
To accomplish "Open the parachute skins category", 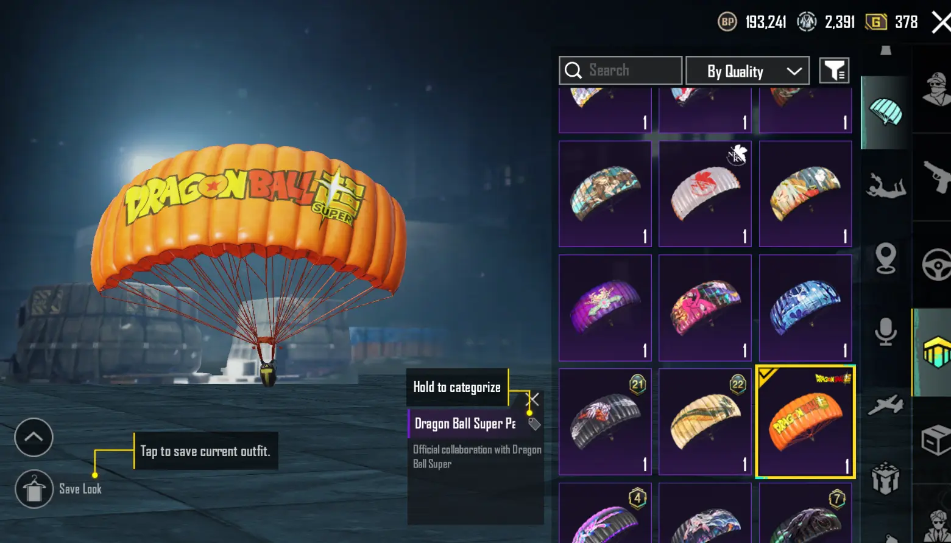I will 885,112.
